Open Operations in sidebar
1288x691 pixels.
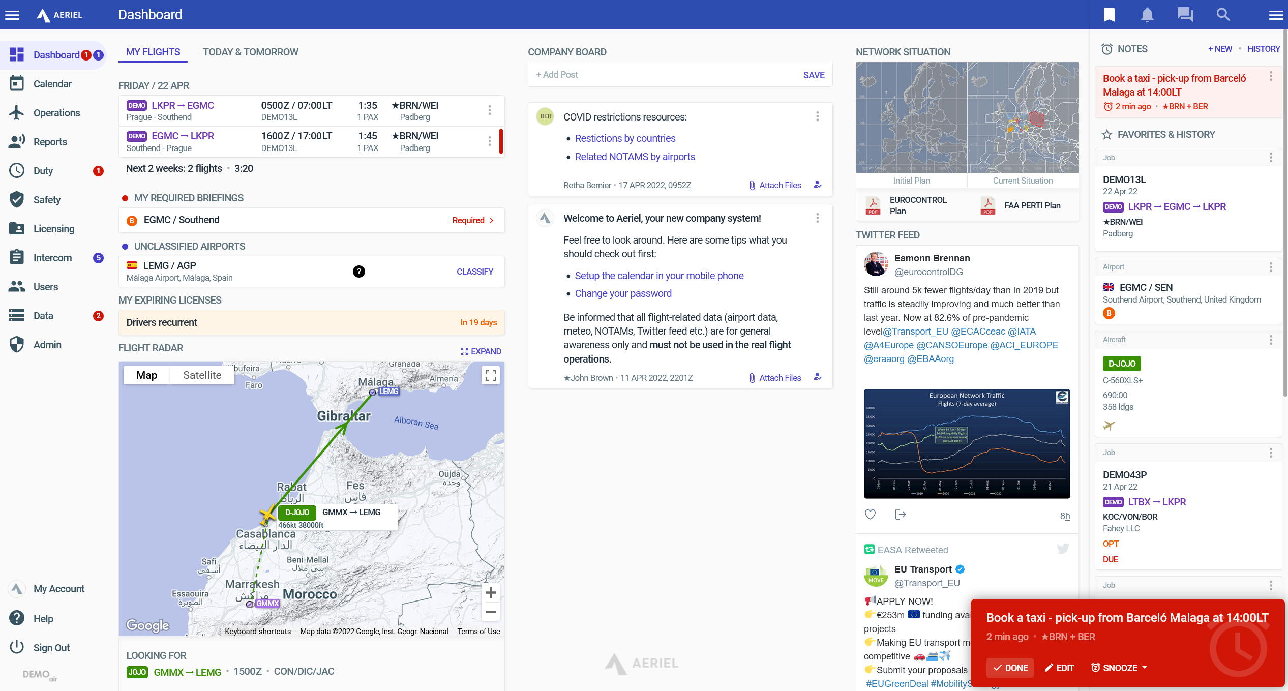tap(56, 113)
